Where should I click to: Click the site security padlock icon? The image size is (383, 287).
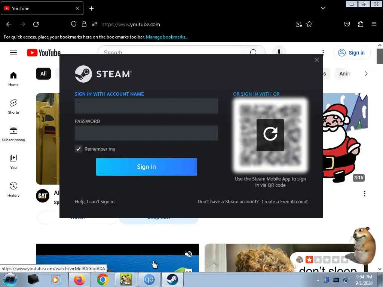pyautogui.click(x=84, y=24)
